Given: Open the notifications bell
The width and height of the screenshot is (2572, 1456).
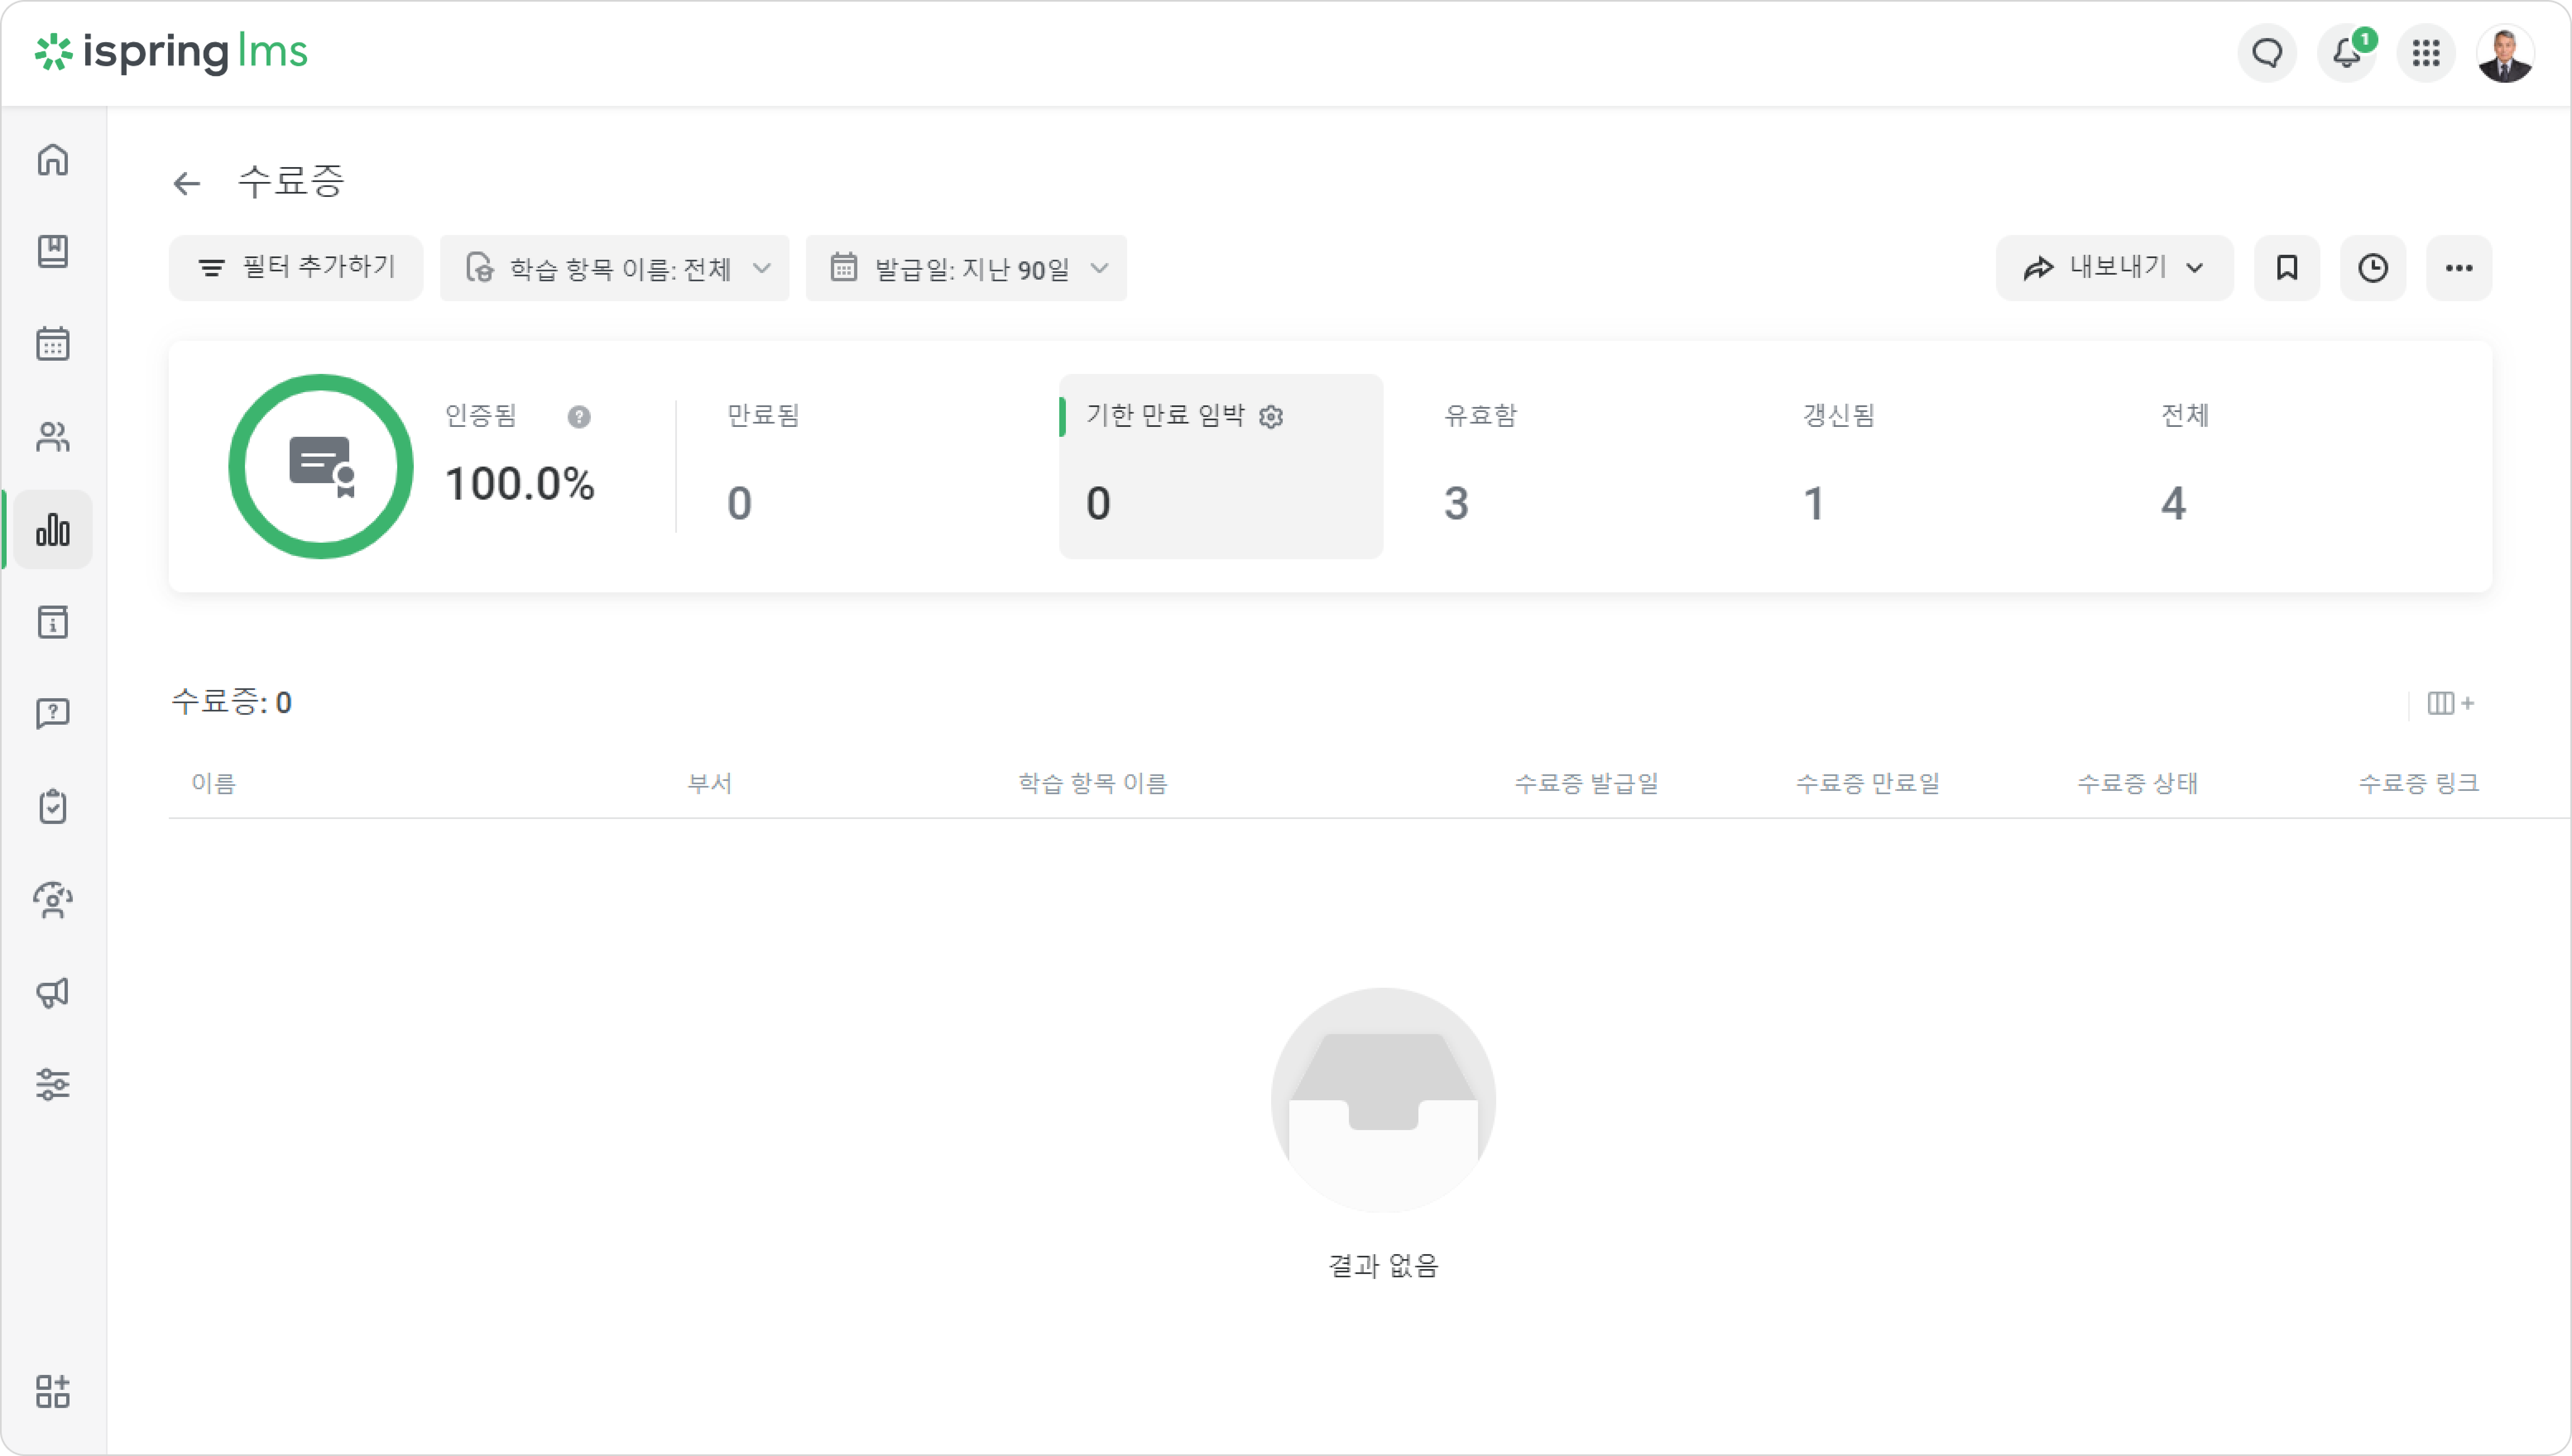Looking at the screenshot, I should coord(2347,52).
